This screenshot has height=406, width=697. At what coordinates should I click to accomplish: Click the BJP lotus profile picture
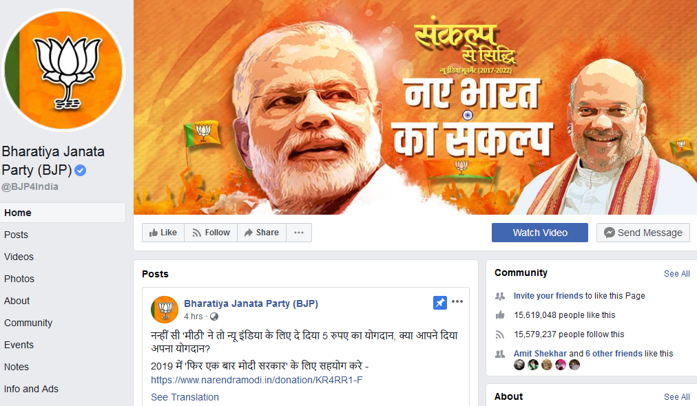(63, 70)
